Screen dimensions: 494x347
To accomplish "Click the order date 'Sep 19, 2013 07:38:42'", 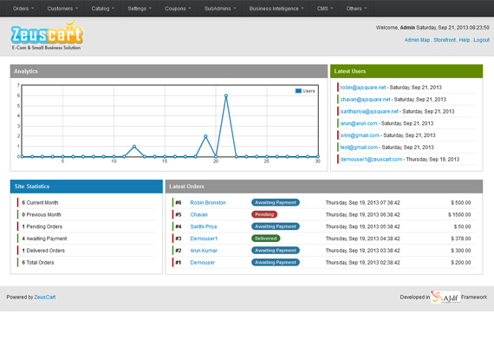I will tap(362, 202).
